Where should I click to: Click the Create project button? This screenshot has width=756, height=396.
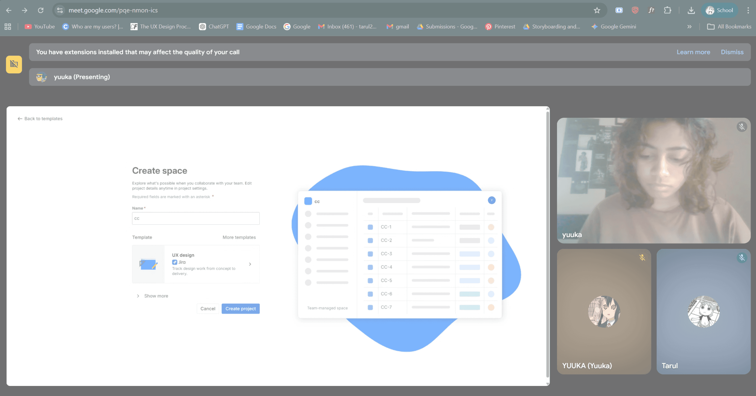240,309
